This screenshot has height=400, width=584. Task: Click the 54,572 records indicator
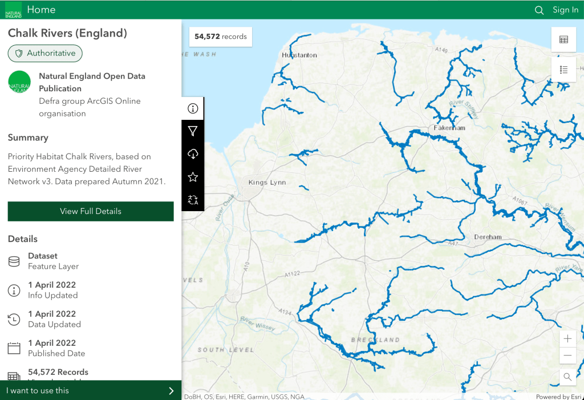click(220, 37)
